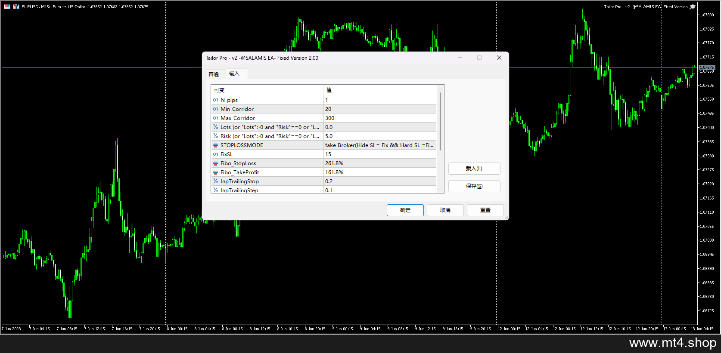
Task: Click the Risk row double-type icon
Action: click(x=215, y=136)
